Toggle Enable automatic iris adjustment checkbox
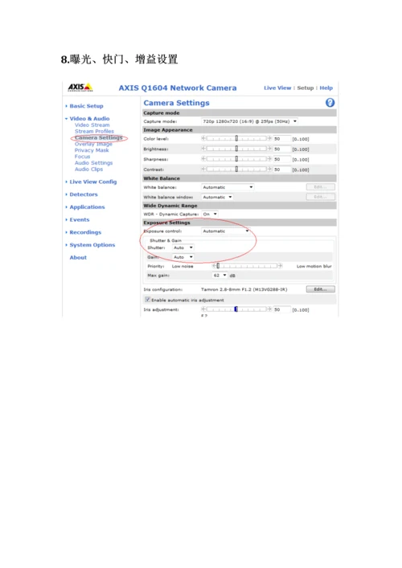Viewport: 402px width, 568px height. coord(147,300)
